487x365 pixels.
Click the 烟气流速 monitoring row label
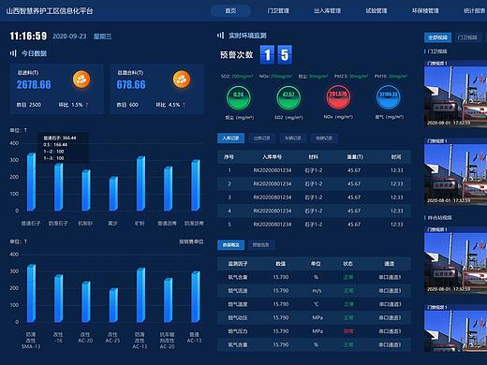[x=238, y=291]
